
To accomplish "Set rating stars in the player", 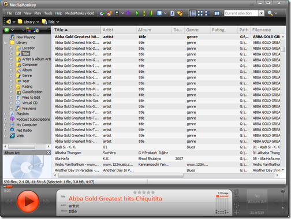I will [x=144, y=192].
